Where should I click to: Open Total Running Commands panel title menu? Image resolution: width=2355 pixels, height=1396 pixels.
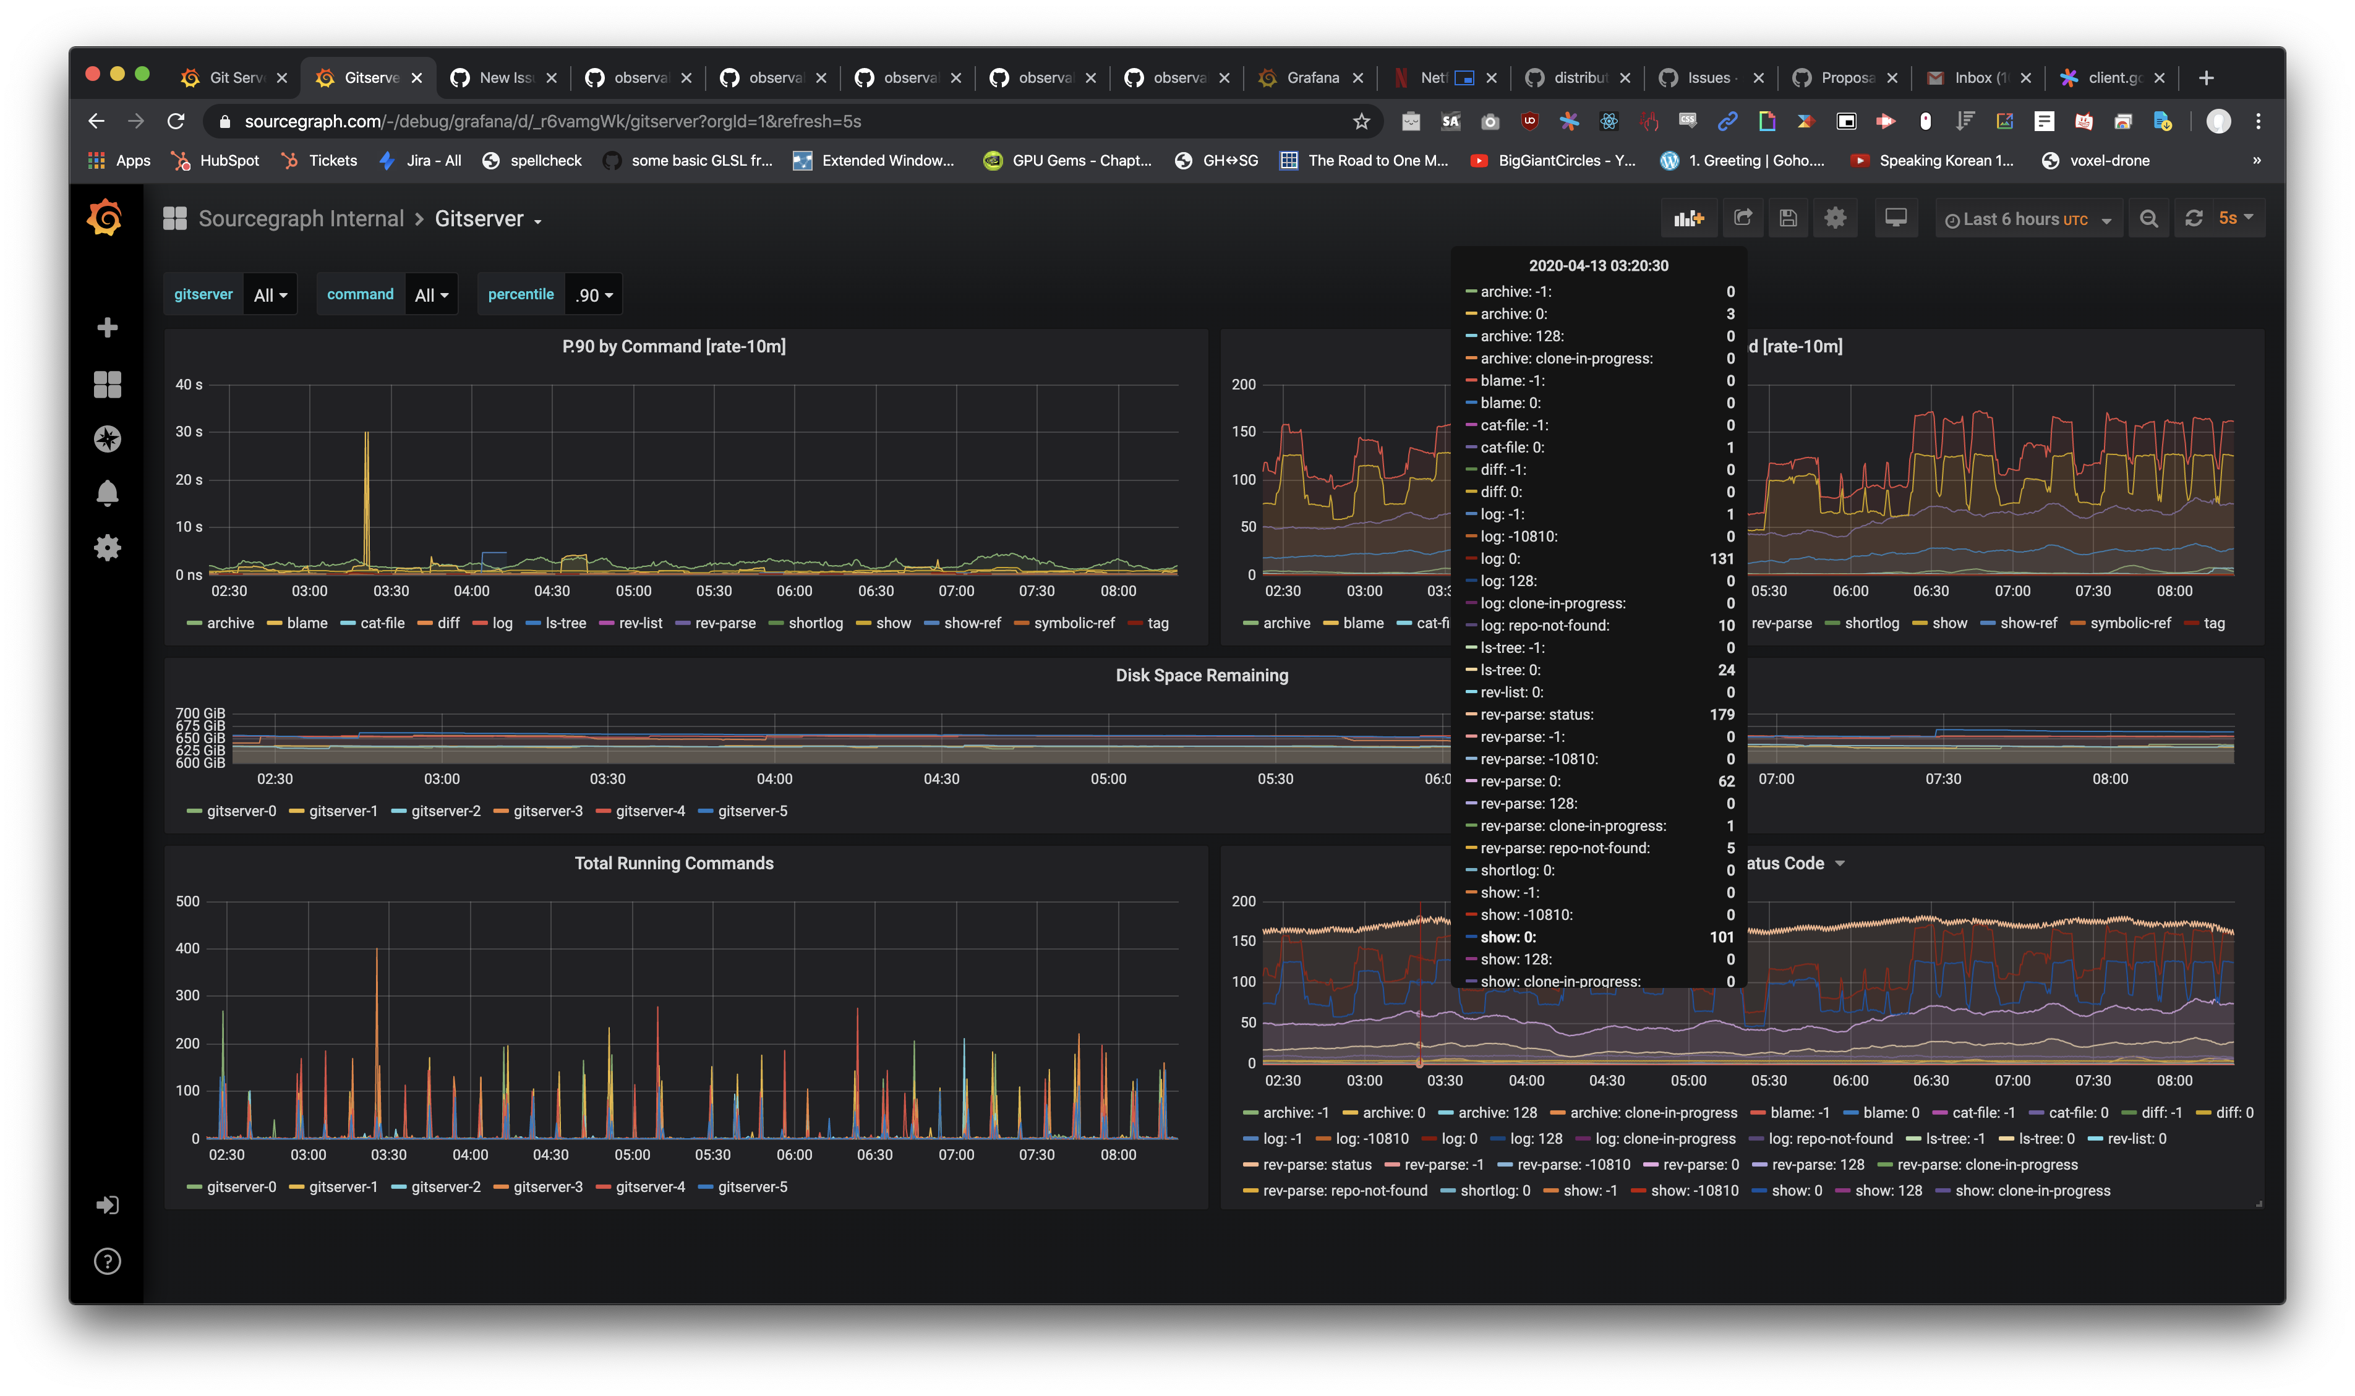coord(673,864)
